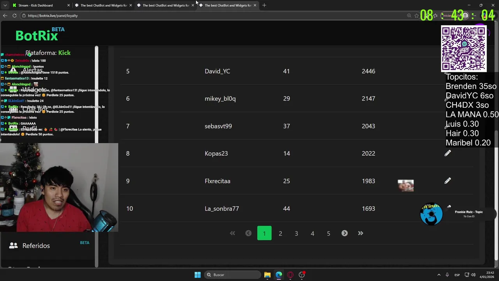View site information icon in address bar

pos(24,16)
